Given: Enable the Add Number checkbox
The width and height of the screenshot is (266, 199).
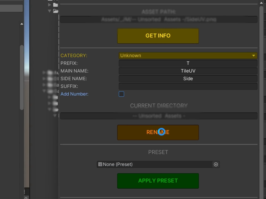Looking at the screenshot, I should 121,94.
